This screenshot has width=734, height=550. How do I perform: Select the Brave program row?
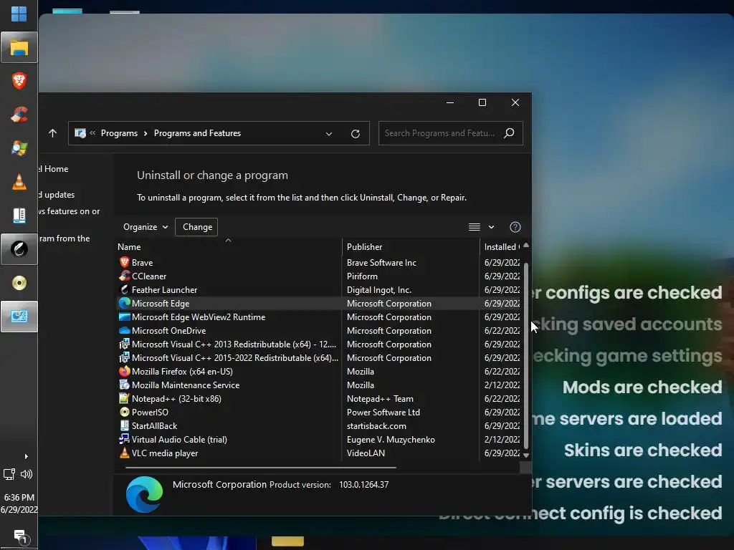(318, 262)
